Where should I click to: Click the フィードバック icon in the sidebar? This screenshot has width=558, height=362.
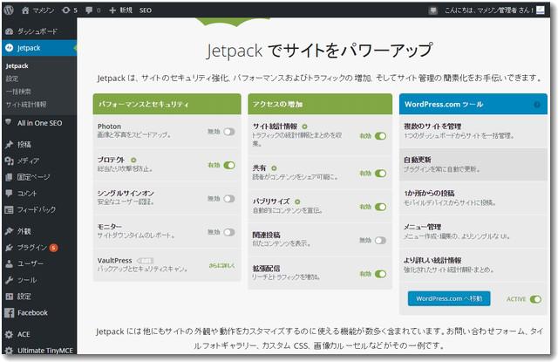tap(10, 209)
